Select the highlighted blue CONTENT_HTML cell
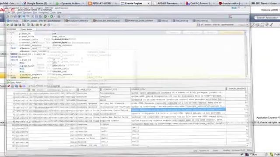The image size is (280, 157). point(178,109)
